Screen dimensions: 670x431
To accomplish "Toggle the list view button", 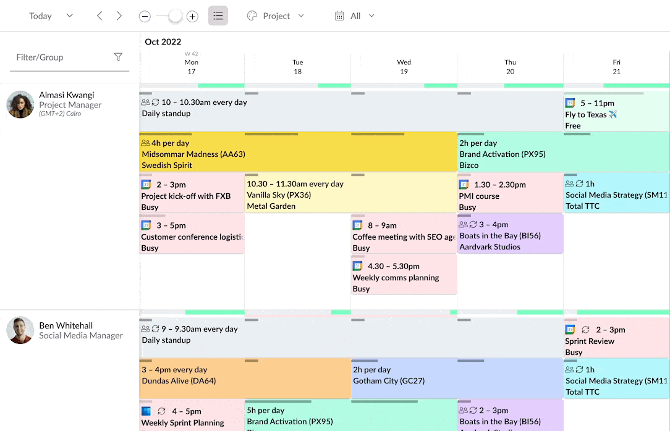I will pos(218,16).
